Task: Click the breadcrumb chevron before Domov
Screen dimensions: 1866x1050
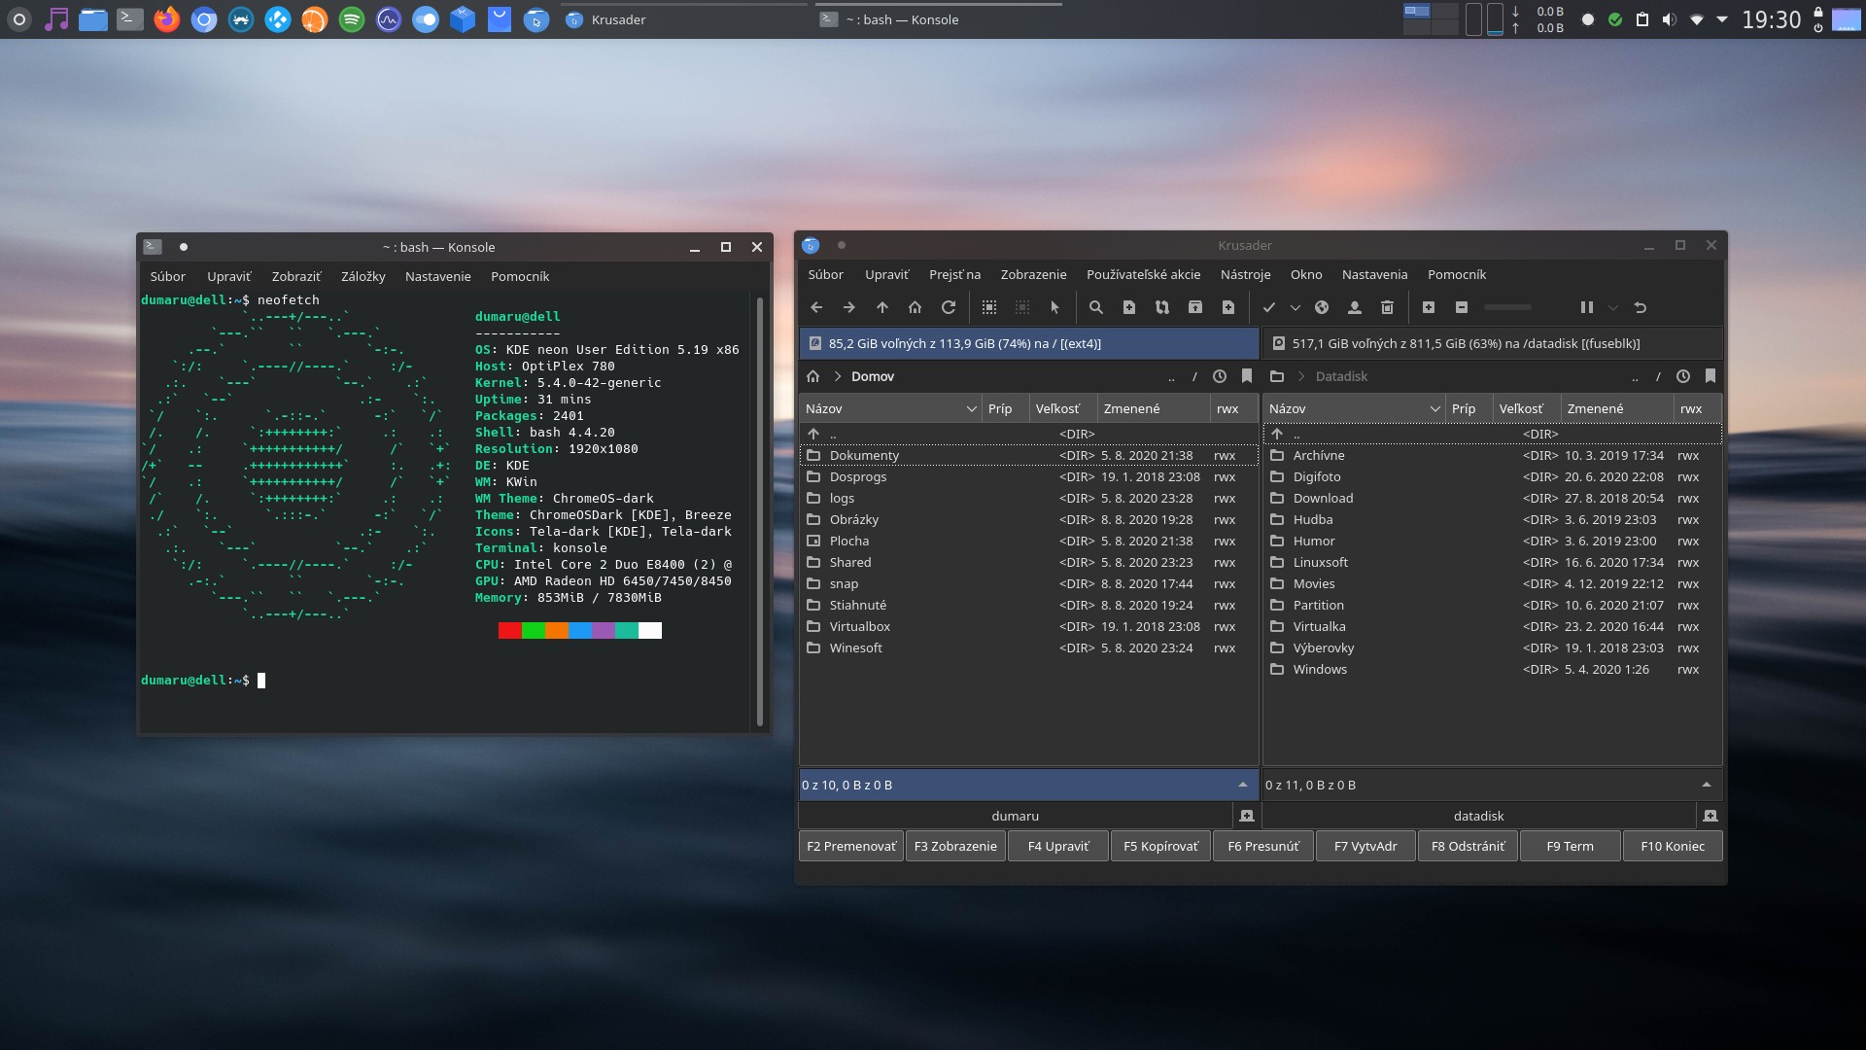Action: (x=838, y=376)
